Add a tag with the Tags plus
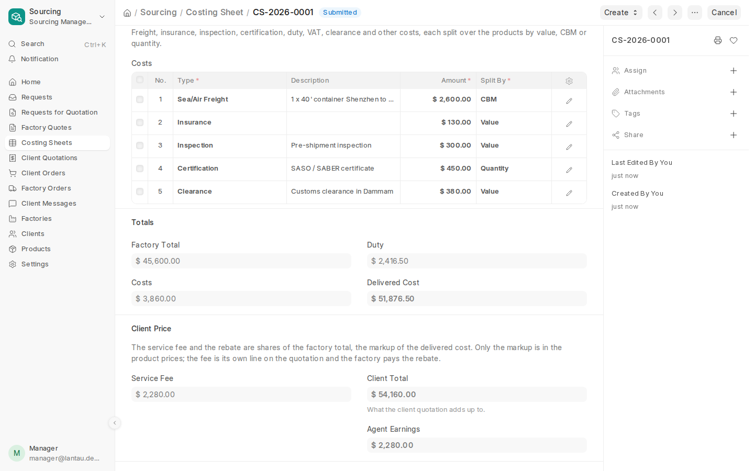754x471 pixels. pos(734,114)
